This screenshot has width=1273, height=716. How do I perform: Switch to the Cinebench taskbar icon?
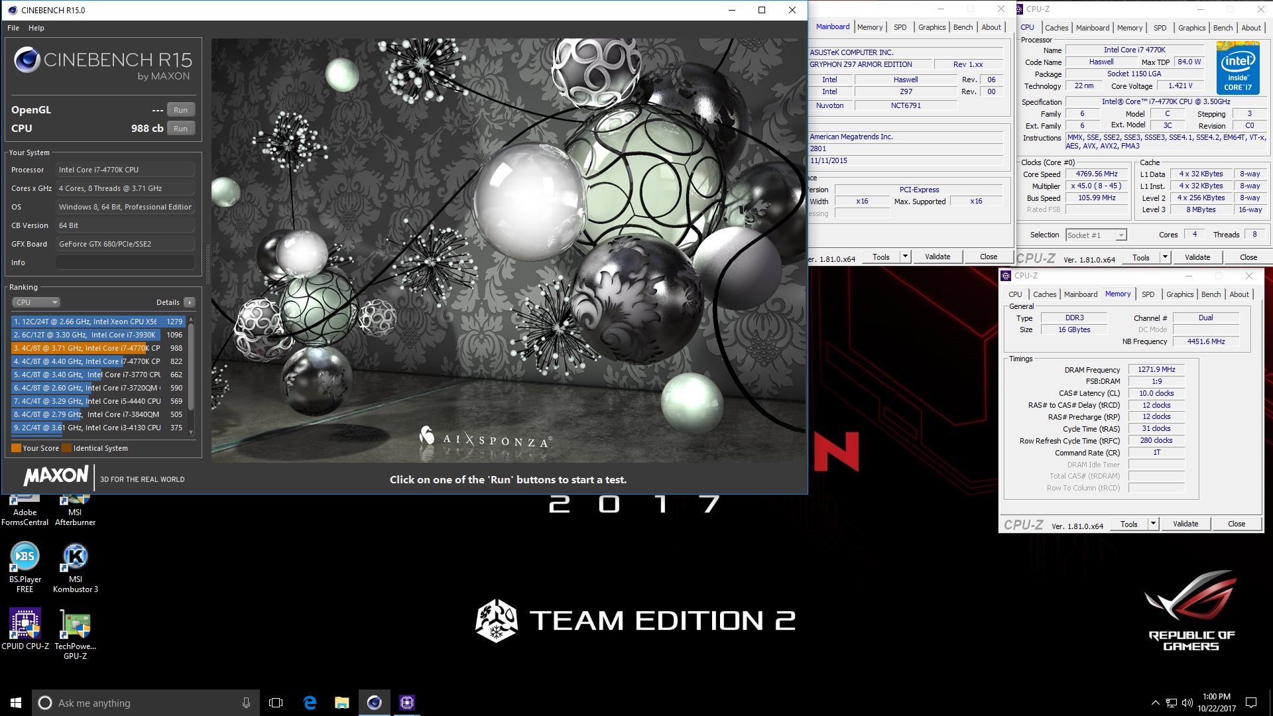375,703
